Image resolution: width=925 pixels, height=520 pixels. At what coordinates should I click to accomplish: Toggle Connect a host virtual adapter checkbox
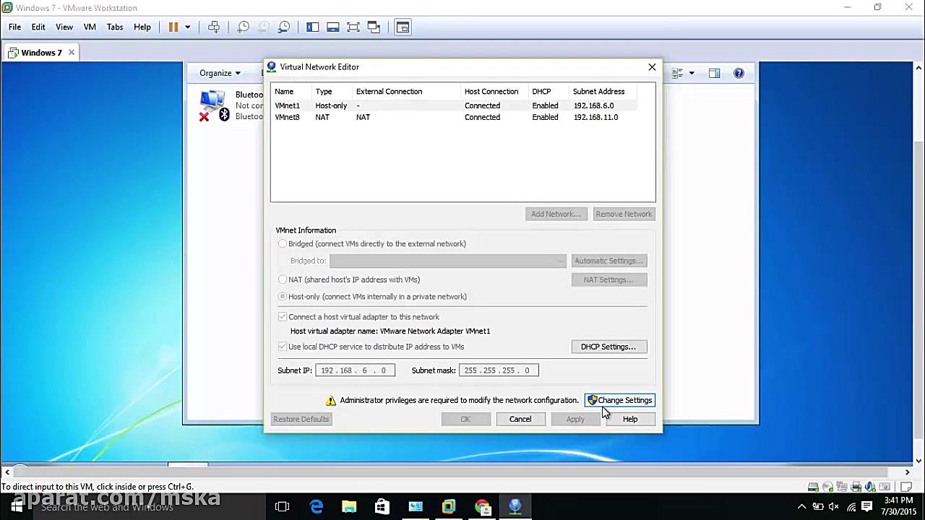(x=283, y=317)
